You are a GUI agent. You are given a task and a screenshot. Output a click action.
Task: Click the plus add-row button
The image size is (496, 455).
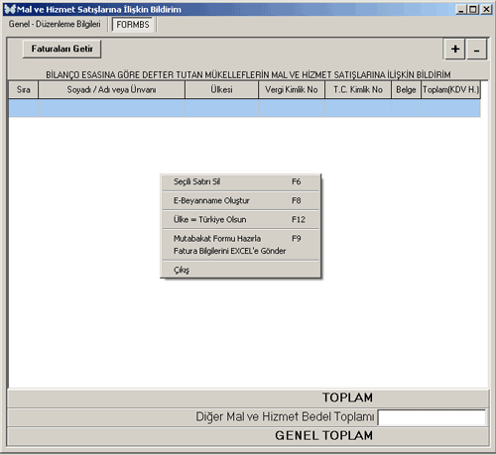(x=455, y=50)
